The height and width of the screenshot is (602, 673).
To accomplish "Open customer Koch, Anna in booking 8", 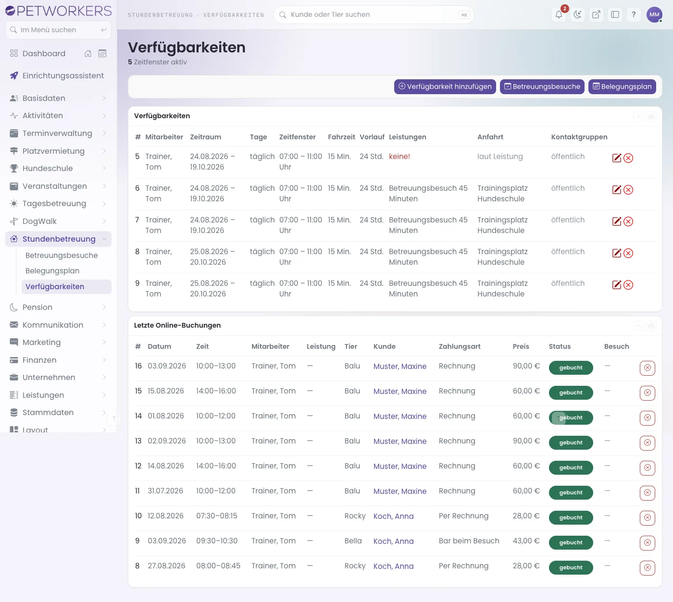I will (x=393, y=566).
